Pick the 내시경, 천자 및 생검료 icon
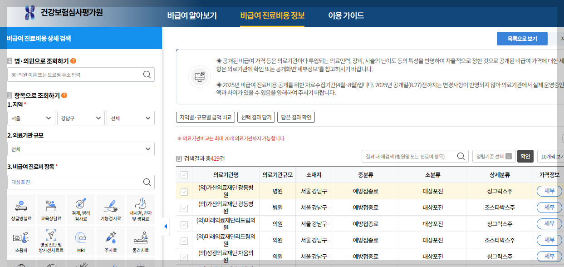The image size is (564, 267). pyautogui.click(x=140, y=208)
